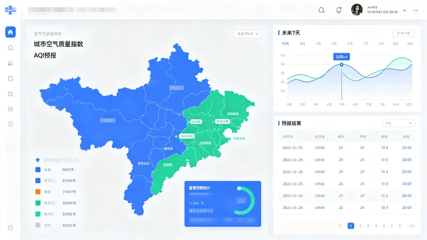Viewport: 427px width, 240px height.
Task: Click the green legend swatch for 32000天
Action: (x=38, y=203)
